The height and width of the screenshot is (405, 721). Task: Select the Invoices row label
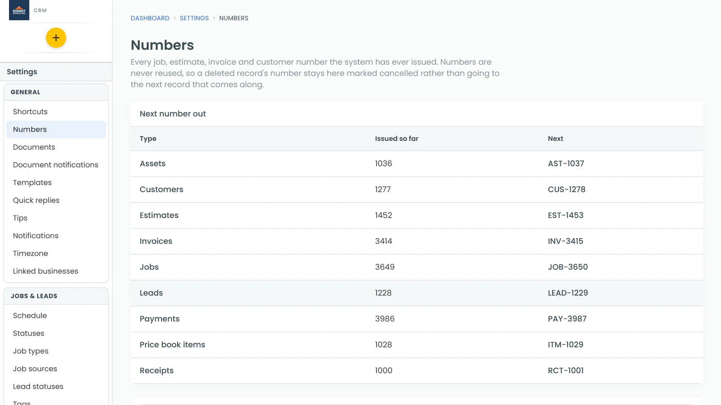(x=156, y=241)
